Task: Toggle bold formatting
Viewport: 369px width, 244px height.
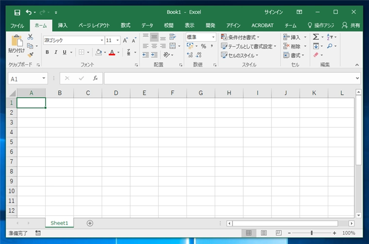Action: point(47,52)
